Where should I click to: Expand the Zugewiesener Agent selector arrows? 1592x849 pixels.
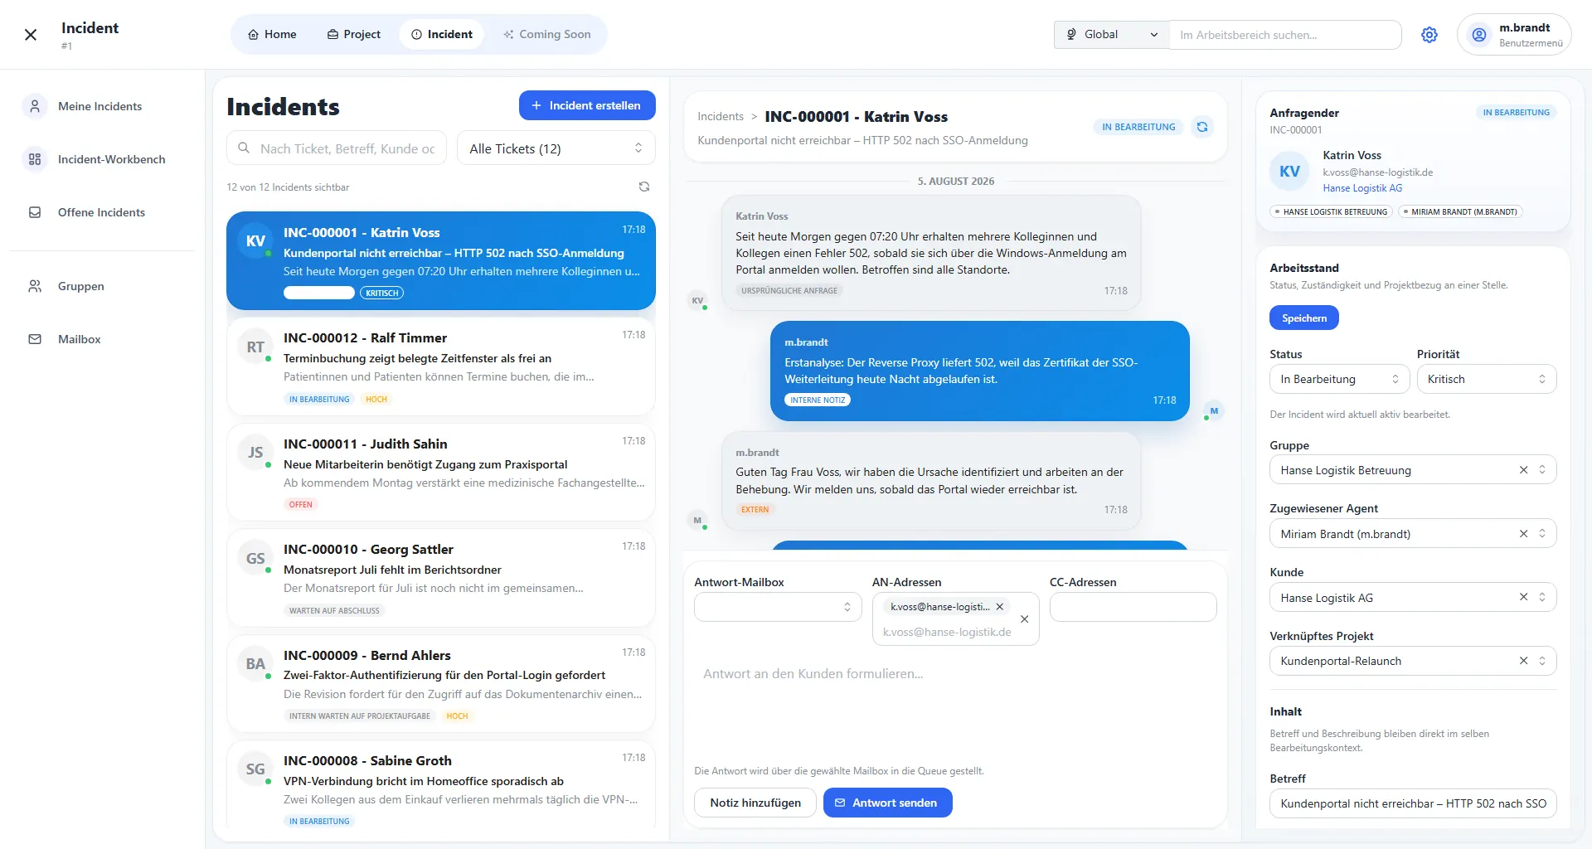(x=1542, y=534)
